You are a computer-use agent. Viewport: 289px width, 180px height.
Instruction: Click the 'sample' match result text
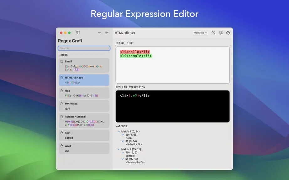pos(130,156)
